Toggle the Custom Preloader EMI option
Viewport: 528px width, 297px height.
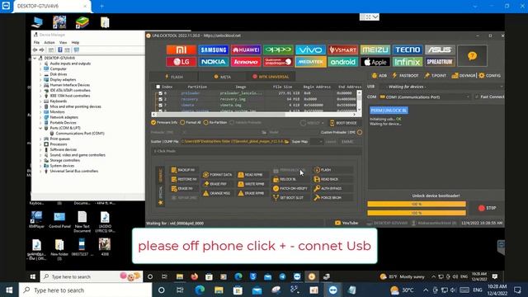click(x=360, y=132)
